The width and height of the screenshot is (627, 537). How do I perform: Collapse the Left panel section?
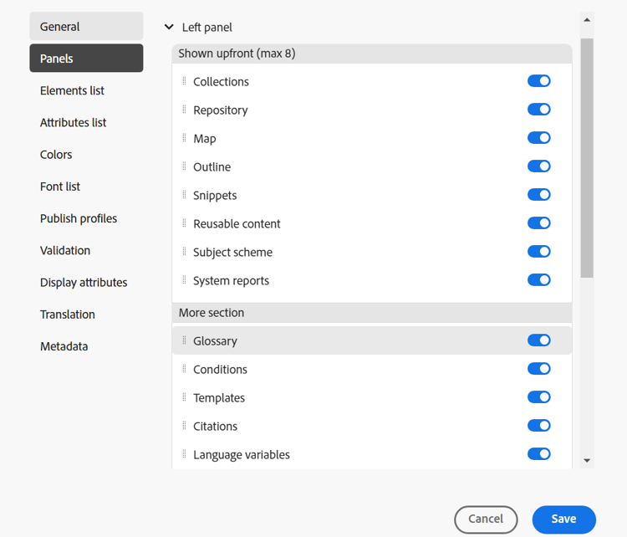pyautogui.click(x=170, y=28)
